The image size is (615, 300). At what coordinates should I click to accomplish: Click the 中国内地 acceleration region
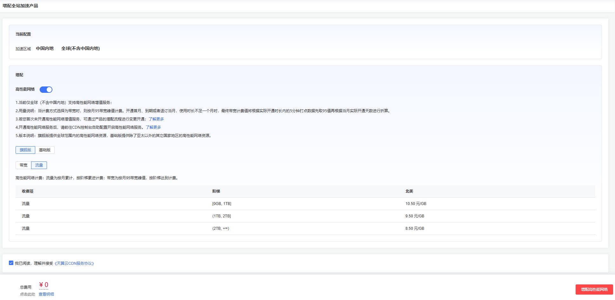(x=45, y=49)
